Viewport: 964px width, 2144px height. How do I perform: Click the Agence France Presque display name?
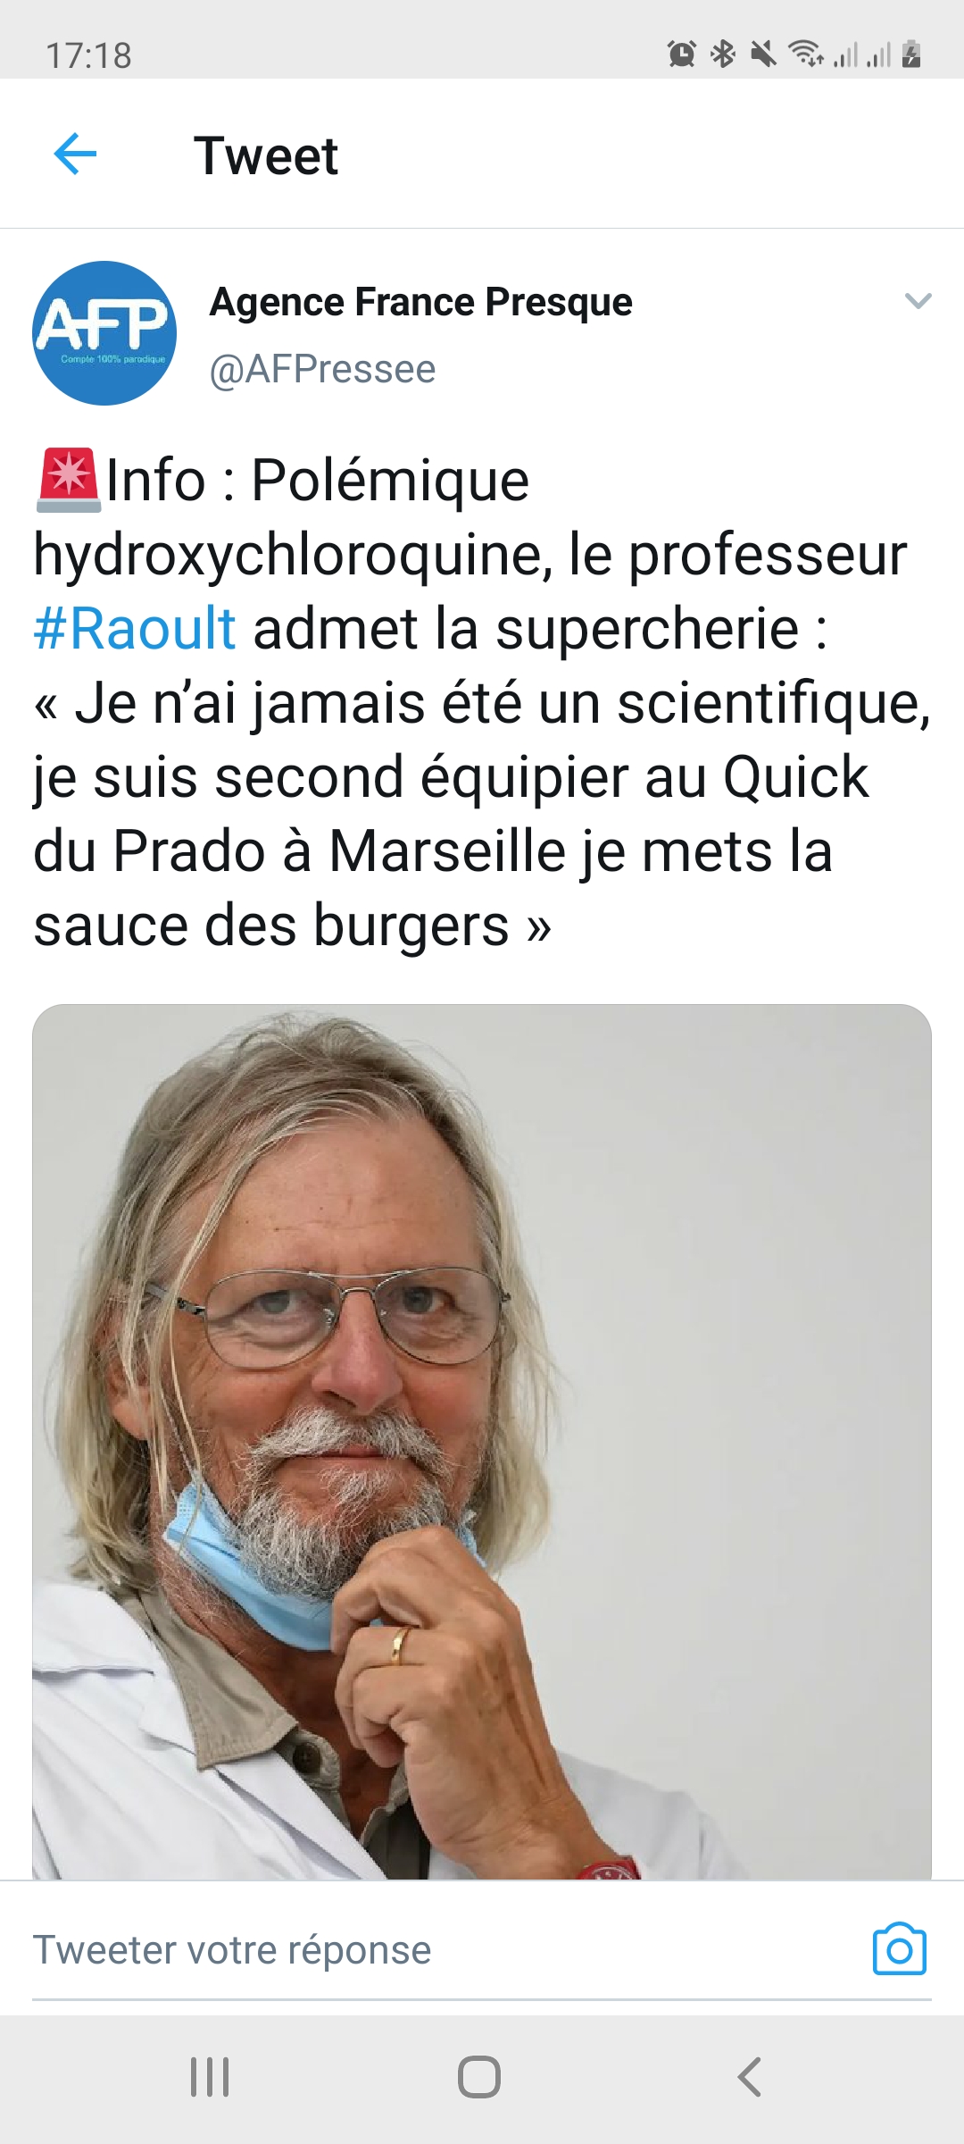click(420, 302)
